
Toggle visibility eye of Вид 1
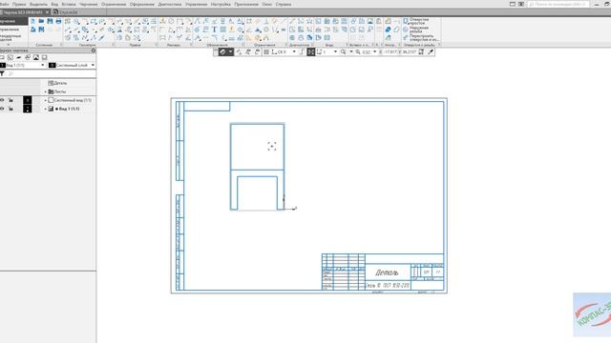pos(2,109)
